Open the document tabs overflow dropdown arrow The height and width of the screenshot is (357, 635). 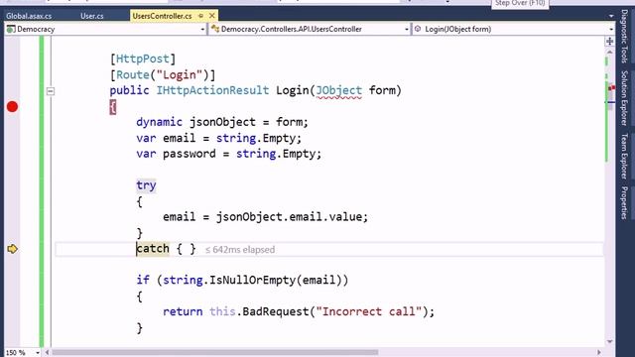[611, 16]
